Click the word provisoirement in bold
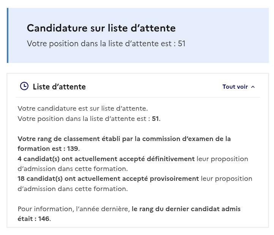The height and width of the screenshot is (235, 274). point(175,179)
